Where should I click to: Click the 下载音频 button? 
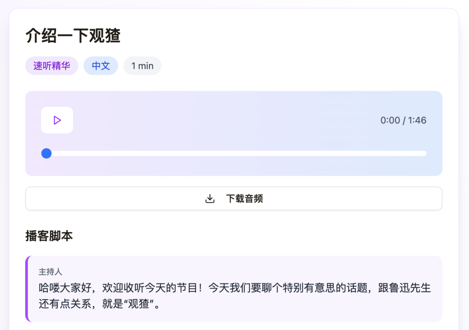click(234, 198)
